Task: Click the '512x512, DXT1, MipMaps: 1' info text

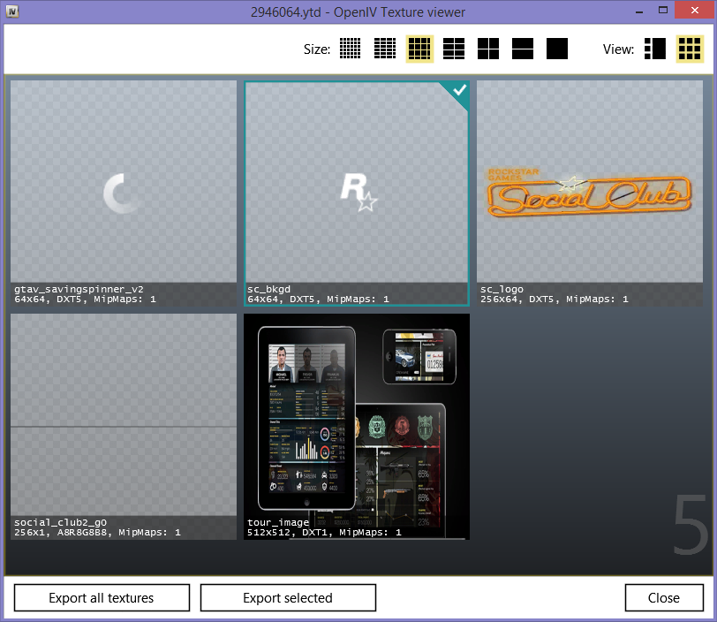Action: click(x=324, y=532)
